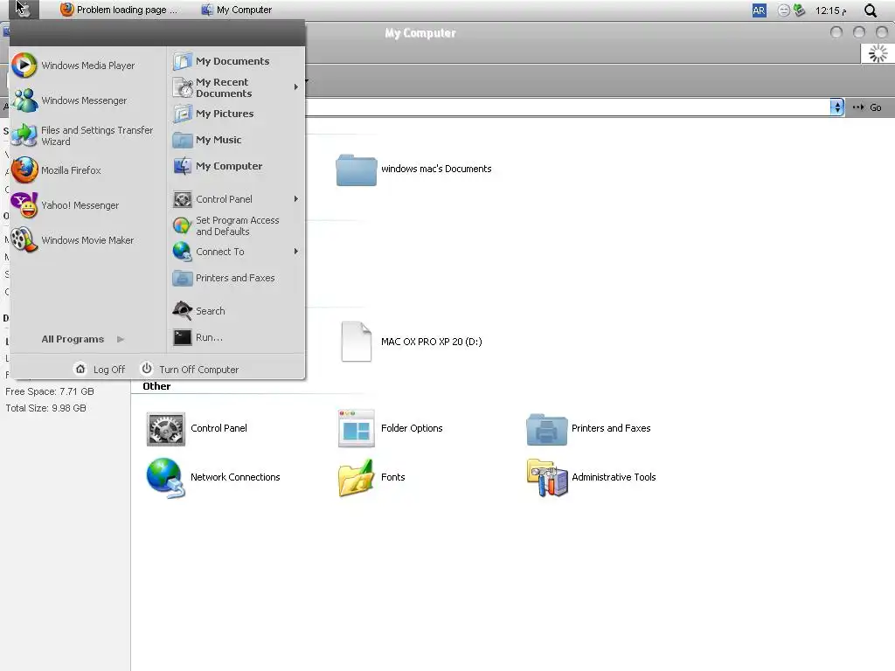895x671 pixels.
Task: Start Windows Movie Maker
Action: coord(73,240)
